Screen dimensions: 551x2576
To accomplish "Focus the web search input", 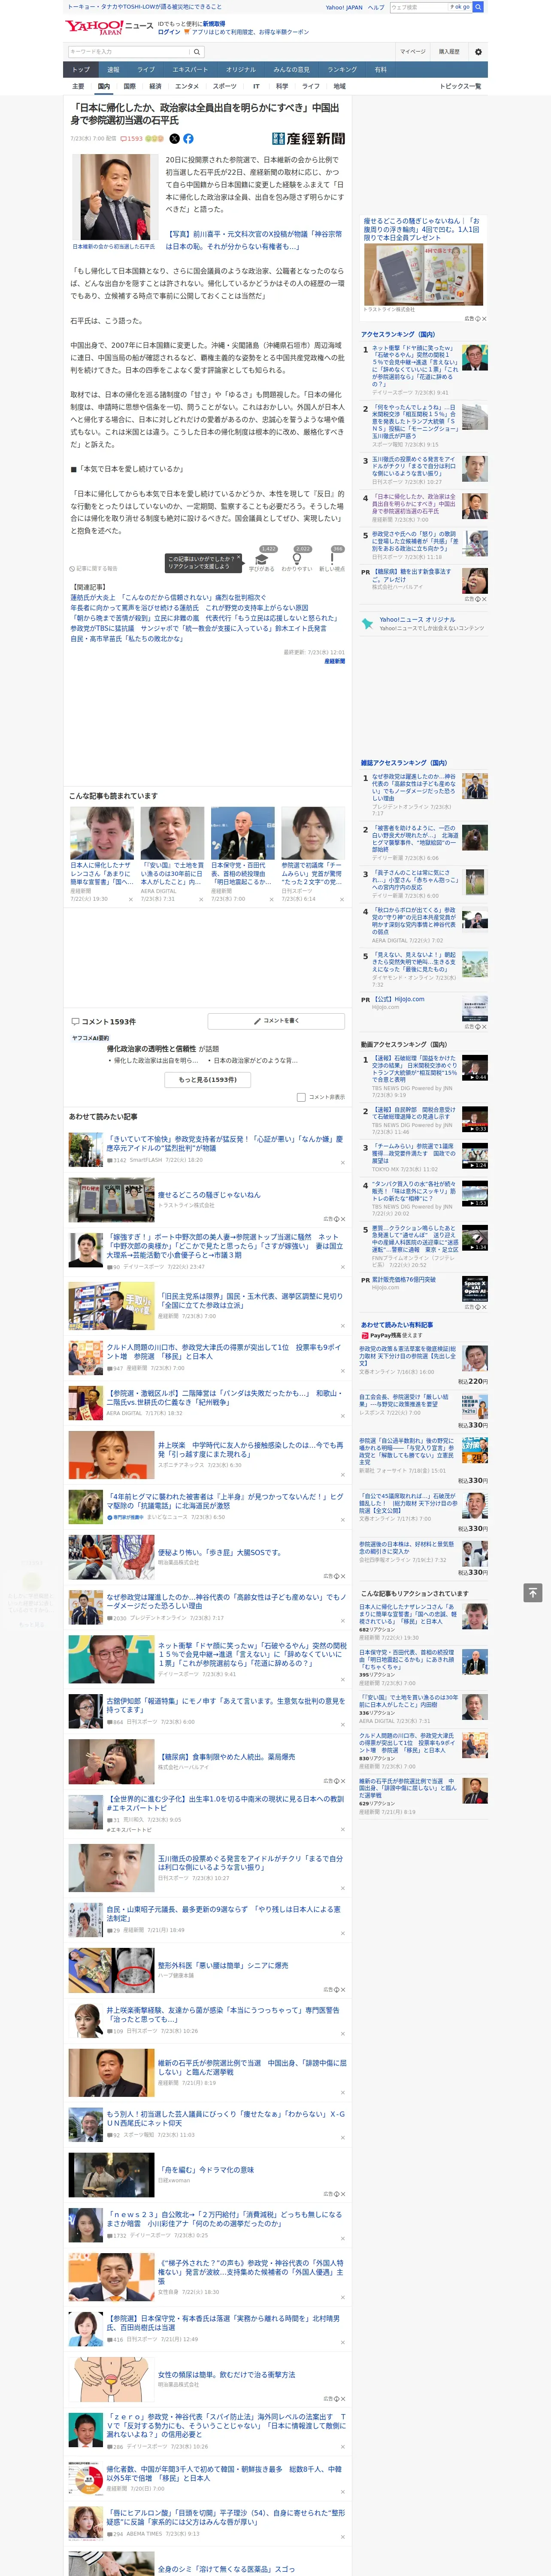I will (419, 7).
